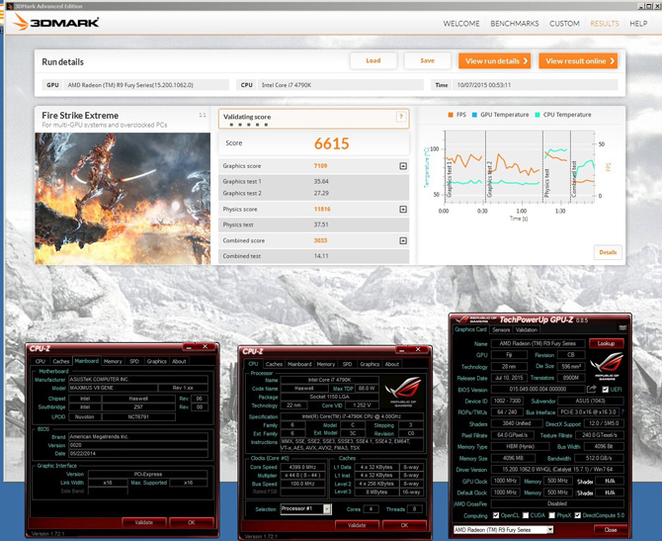This screenshot has height=541, width=662.
Task: Click the Fire Strike Extreme thumbnail image
Action: 121,196
